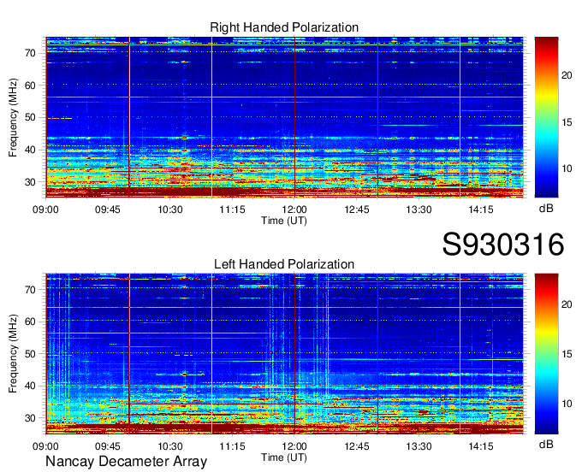Click the Time (UT) label of top plot

(x=284, y=221)
